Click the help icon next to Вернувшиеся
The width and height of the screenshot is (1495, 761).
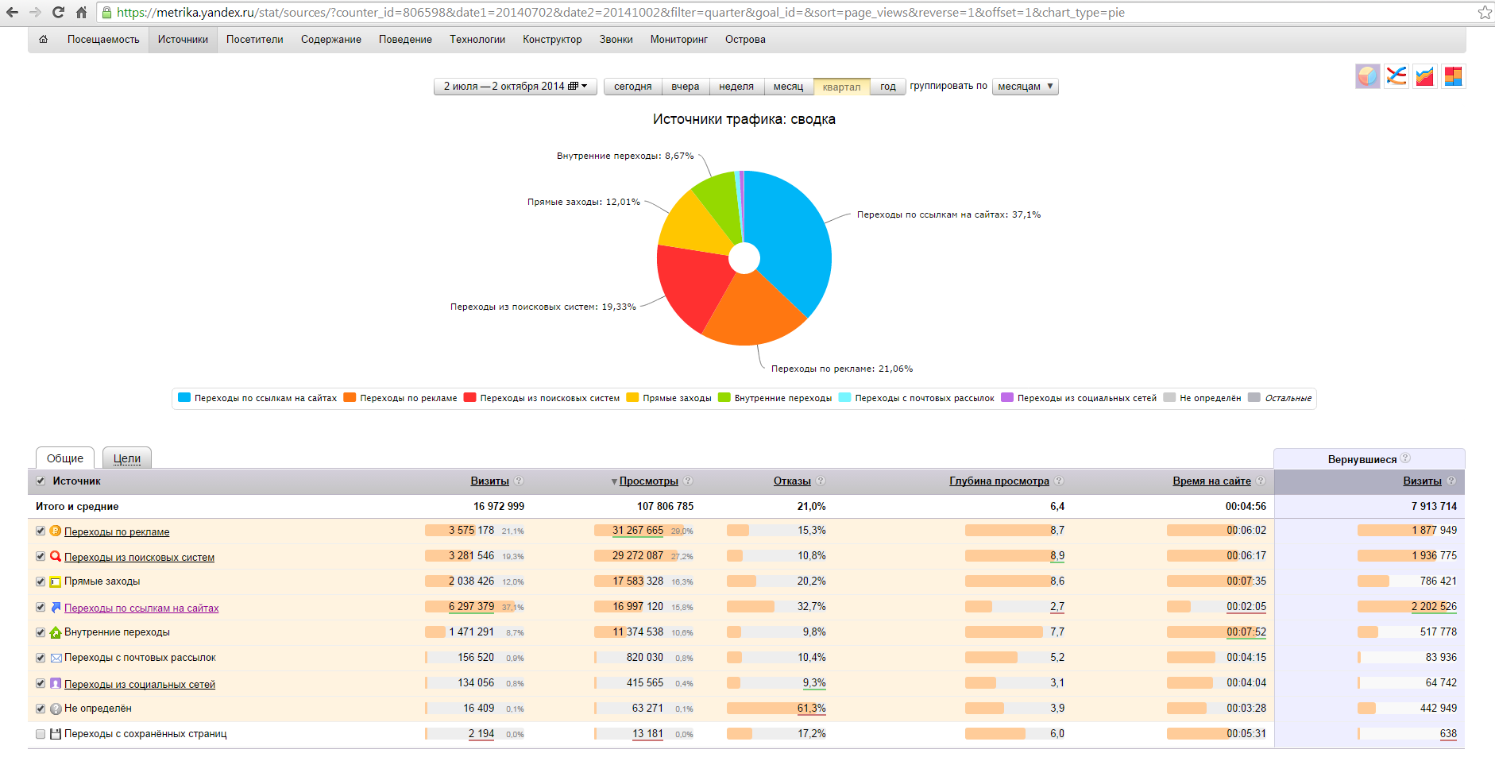click(1405, 458)
